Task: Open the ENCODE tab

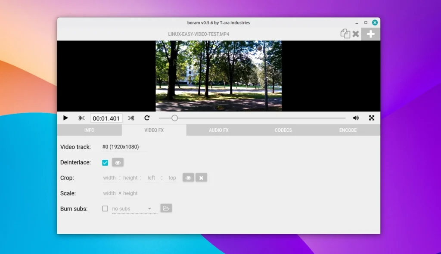Action: [347, 130]
